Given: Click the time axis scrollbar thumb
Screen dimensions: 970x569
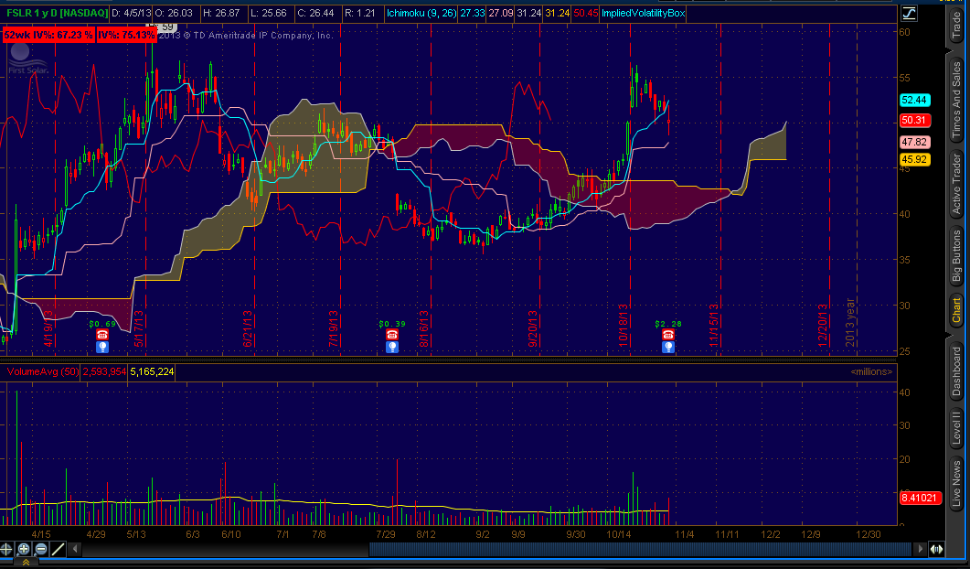Looking at the screenshot, I should (x=640, y=549).
